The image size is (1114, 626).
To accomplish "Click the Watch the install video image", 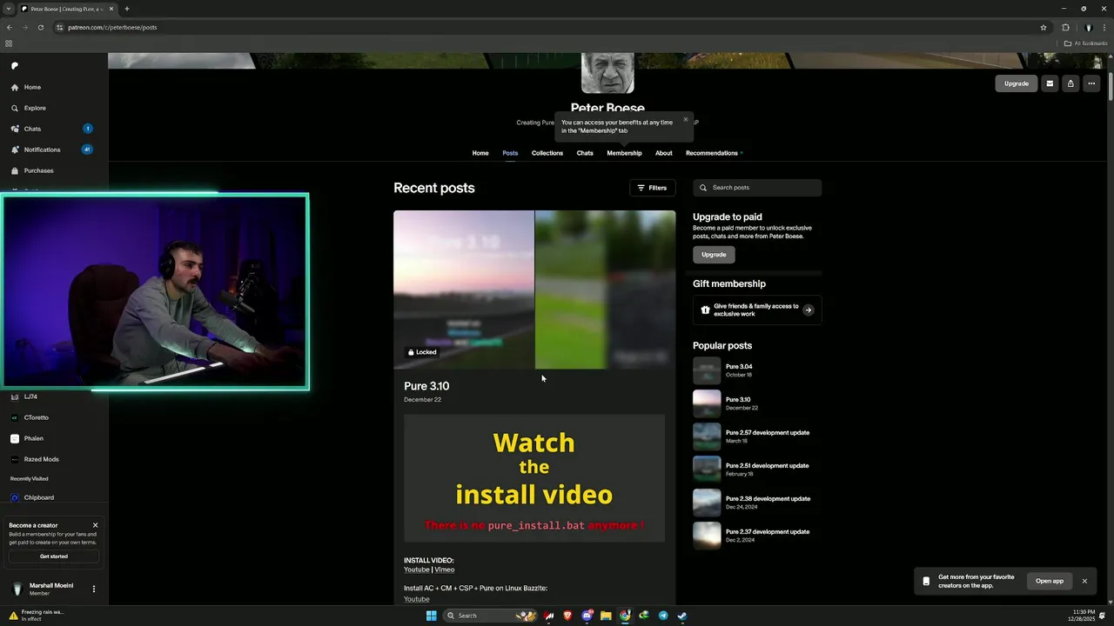I will point(534,478).
